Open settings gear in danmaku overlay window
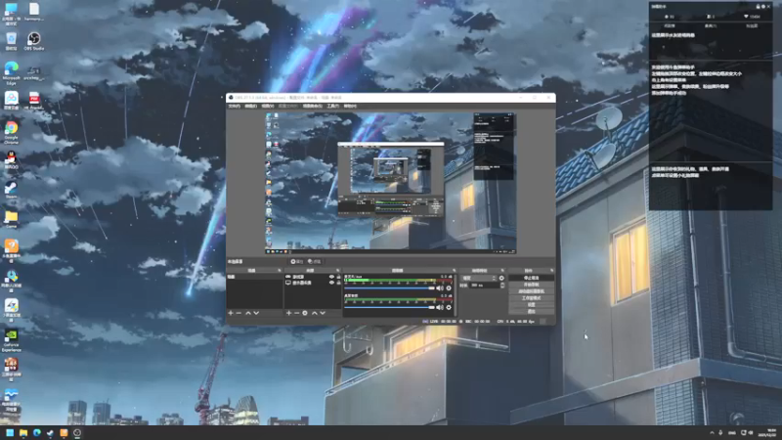The height and width of the screenshot is (440, 782). [x=763, y=7]
